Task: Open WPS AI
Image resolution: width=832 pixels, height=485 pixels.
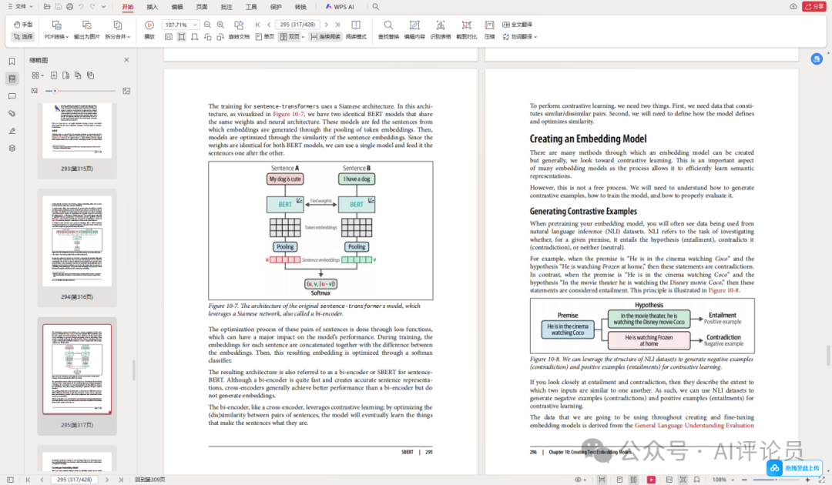Action: pyautogui.click(x=340, y=7)
